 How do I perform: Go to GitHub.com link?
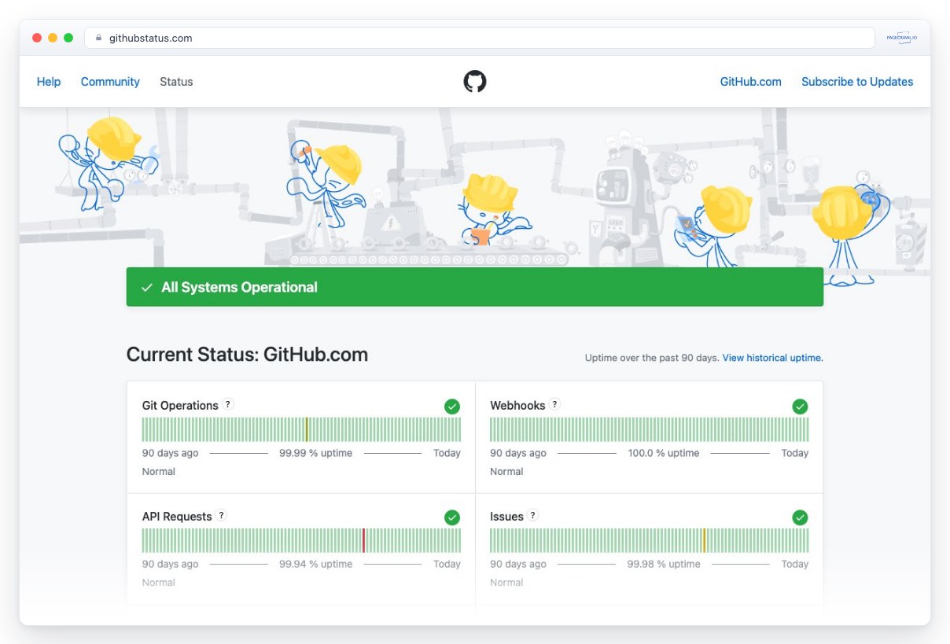pos(751,82)
